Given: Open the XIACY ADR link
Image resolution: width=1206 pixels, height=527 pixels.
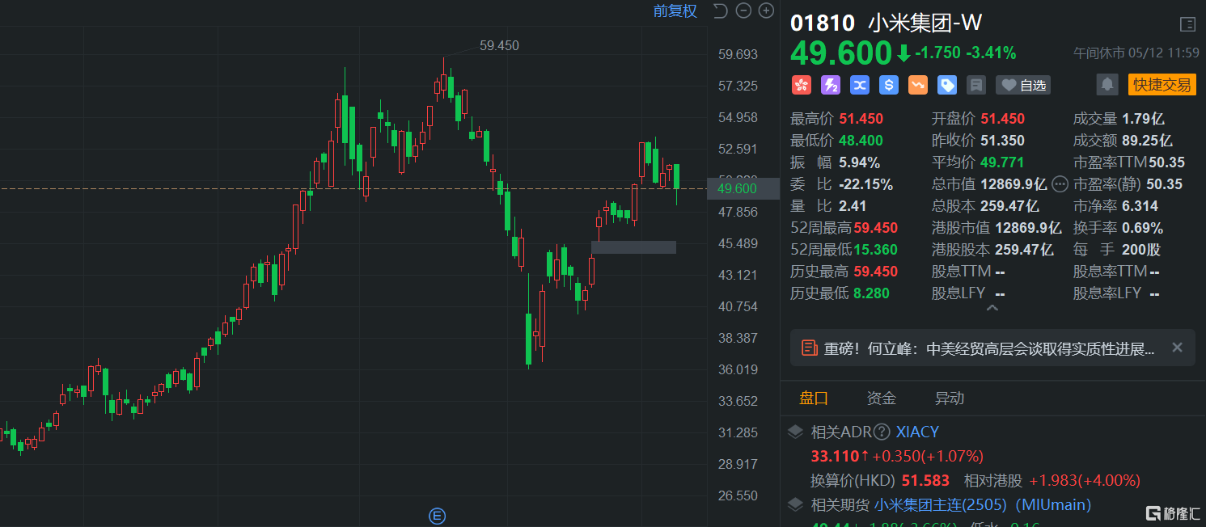Looking at the screenshot, I should coord(917,432).
